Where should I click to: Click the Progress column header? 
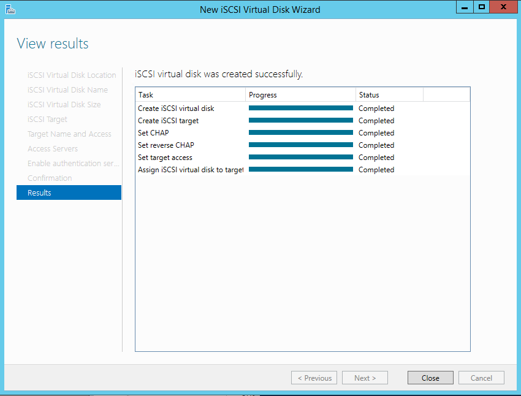click(301, 94)
